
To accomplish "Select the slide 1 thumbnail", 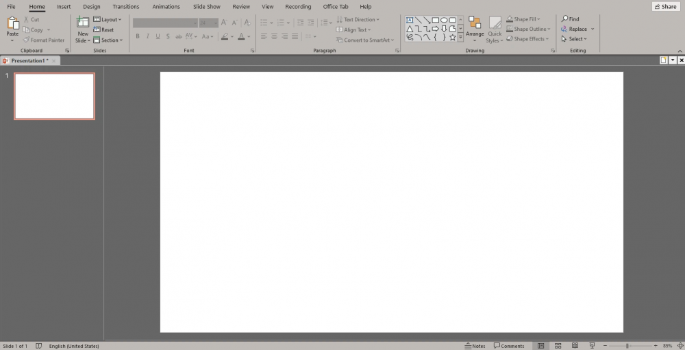I will pyautogui.click(x=54, y=96).
